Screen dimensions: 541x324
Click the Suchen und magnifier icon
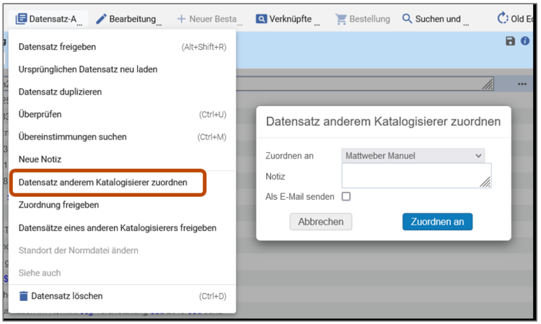tap(407, 19)
